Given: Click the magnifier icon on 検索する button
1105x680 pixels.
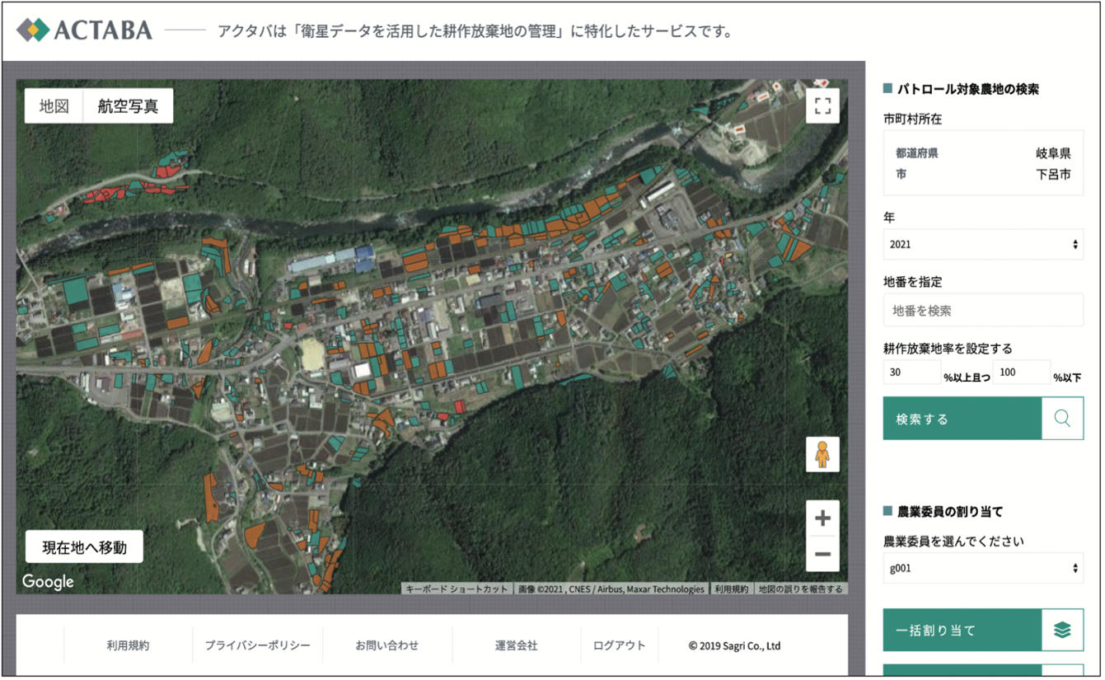Looking at the screenshot, I should click(x=1063, y=418).
